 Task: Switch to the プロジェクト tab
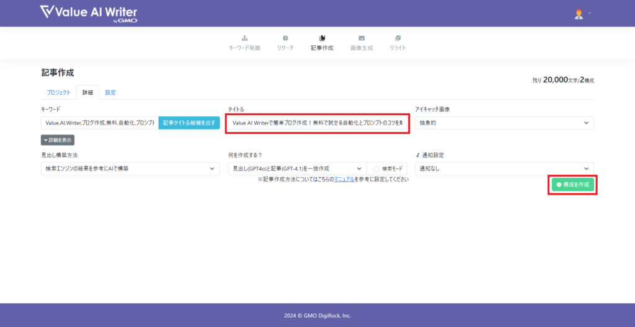tap(59, 93)
